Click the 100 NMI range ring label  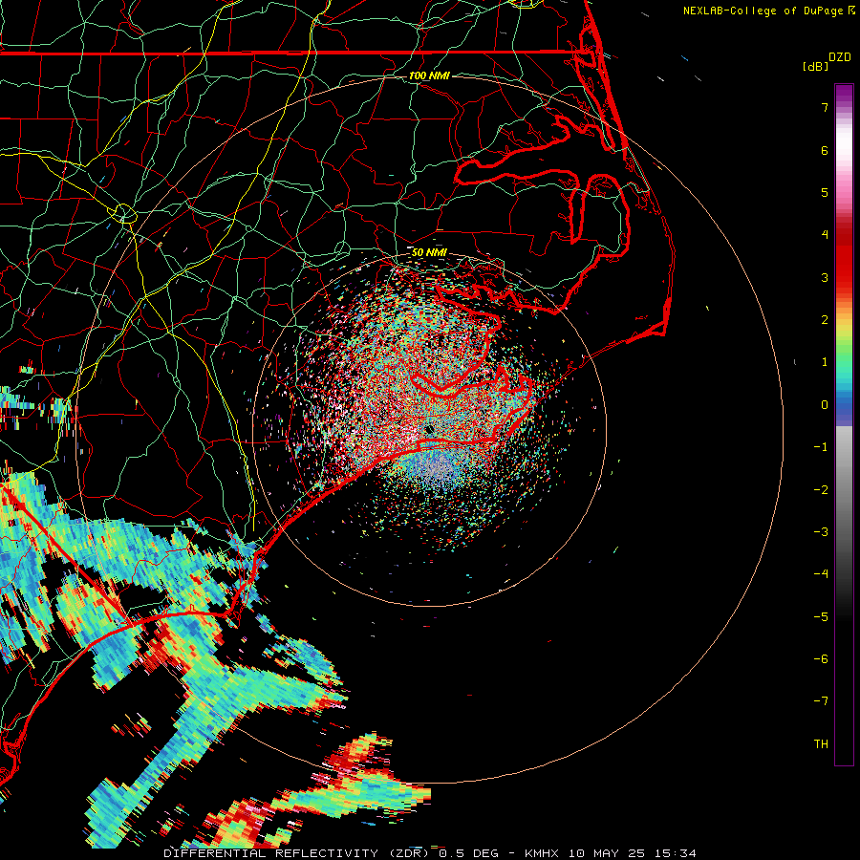click(x=429, y=75)
